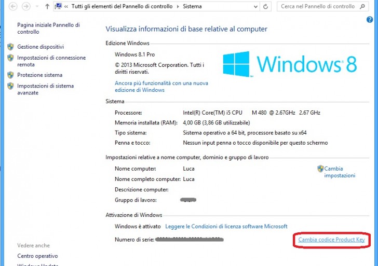Open 'Tutti gli elementi del Pannello di controllo' breadcrumb
This screenshot has height=266, width=378.
122,7
